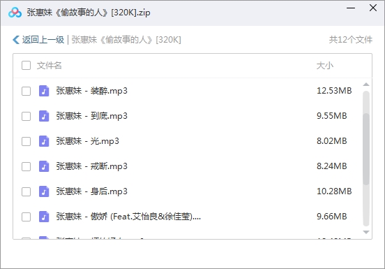Check the box for 张惠妹 - 装醉.mp3

[x=26, y=91]
